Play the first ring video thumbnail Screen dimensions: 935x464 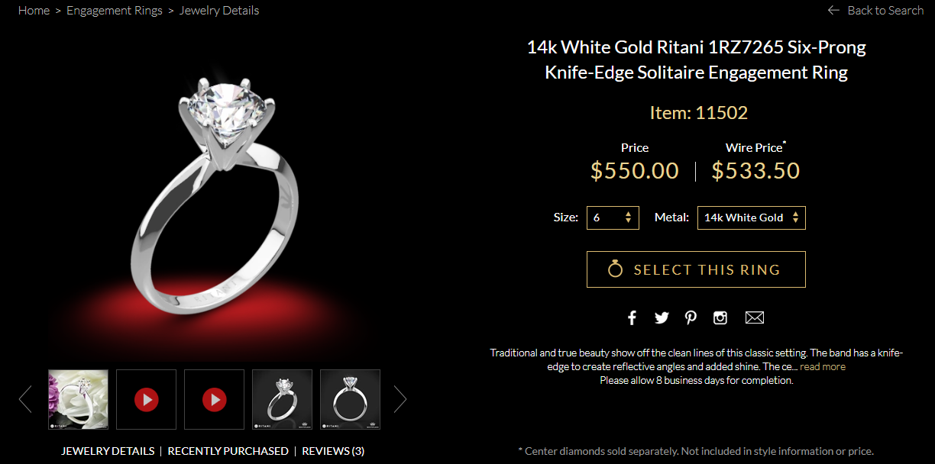click(146, 399)
